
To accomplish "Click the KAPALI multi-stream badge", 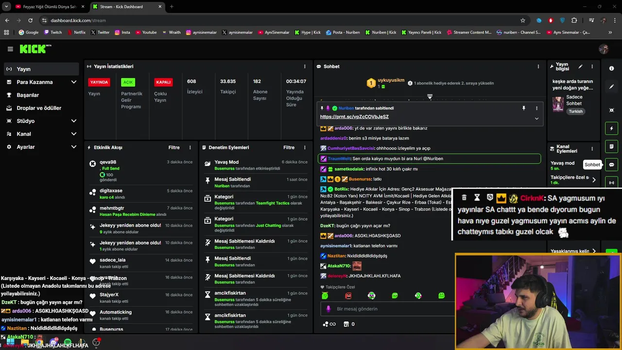I will coord(163,82).
